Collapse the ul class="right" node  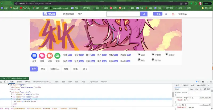tap(9, 85)
